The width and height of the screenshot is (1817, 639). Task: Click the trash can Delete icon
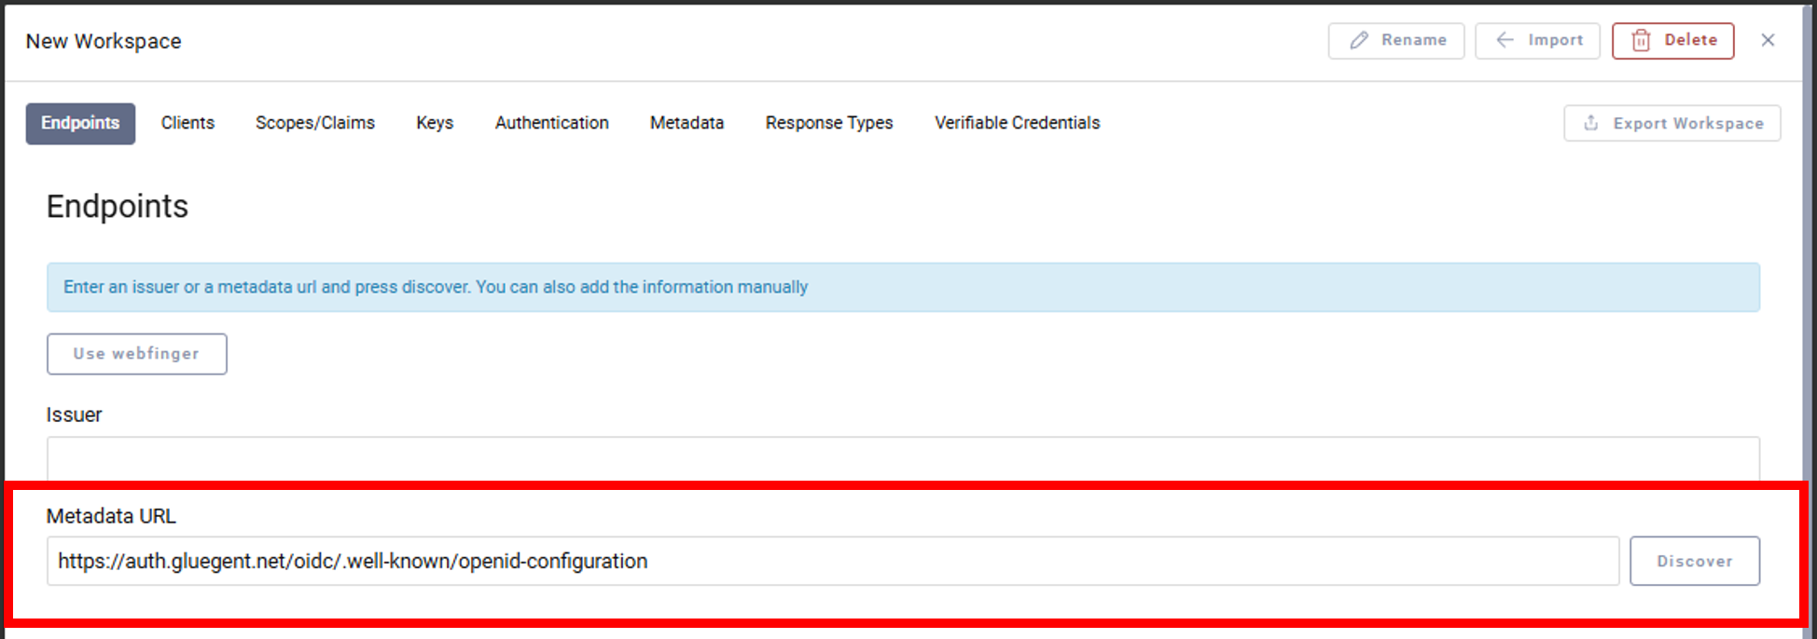[1641, 40]
